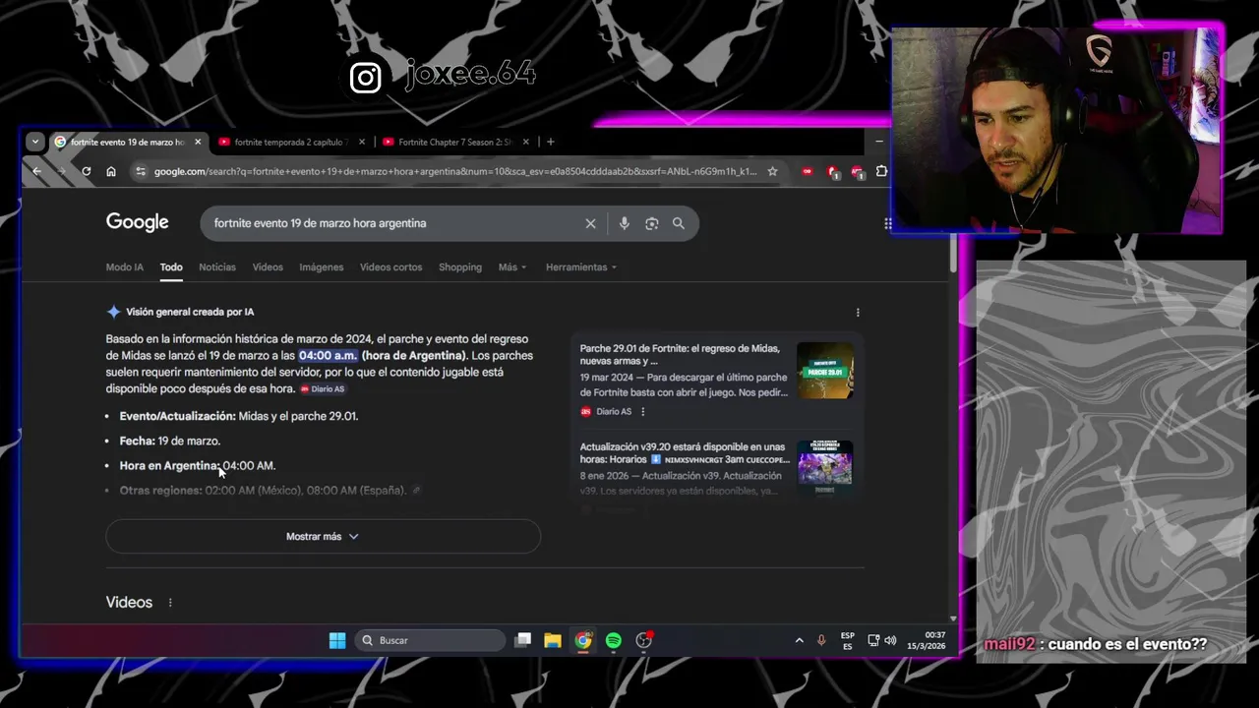The height and width of the screenshot is (708, 1259).
Task: Click the microphone system tray icon
Action: point(821,640)
